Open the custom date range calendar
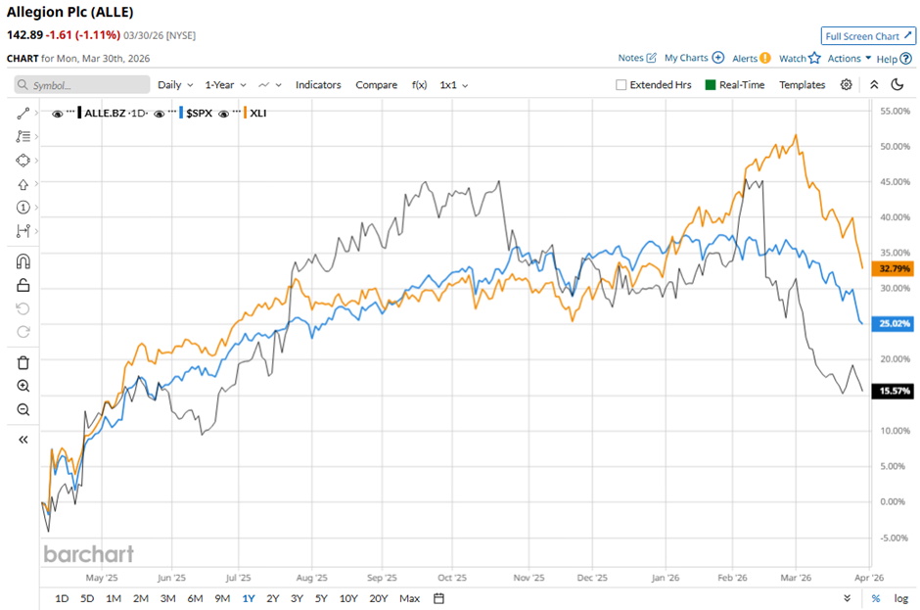The image size is (920, 610). point(438,598)
